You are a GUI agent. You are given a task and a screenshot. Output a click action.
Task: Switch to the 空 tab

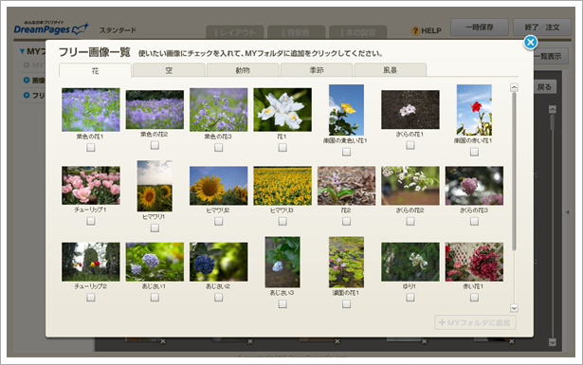click(x=169, y=70)
